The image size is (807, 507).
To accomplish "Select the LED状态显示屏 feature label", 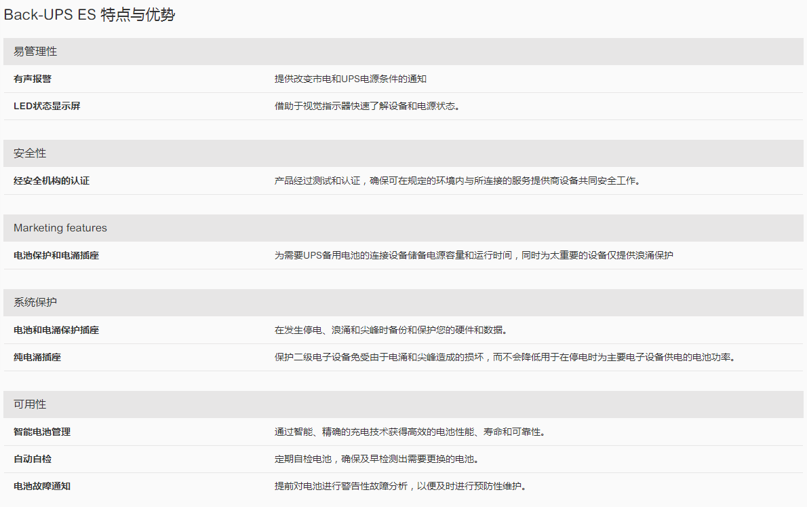I will point(47,106).
